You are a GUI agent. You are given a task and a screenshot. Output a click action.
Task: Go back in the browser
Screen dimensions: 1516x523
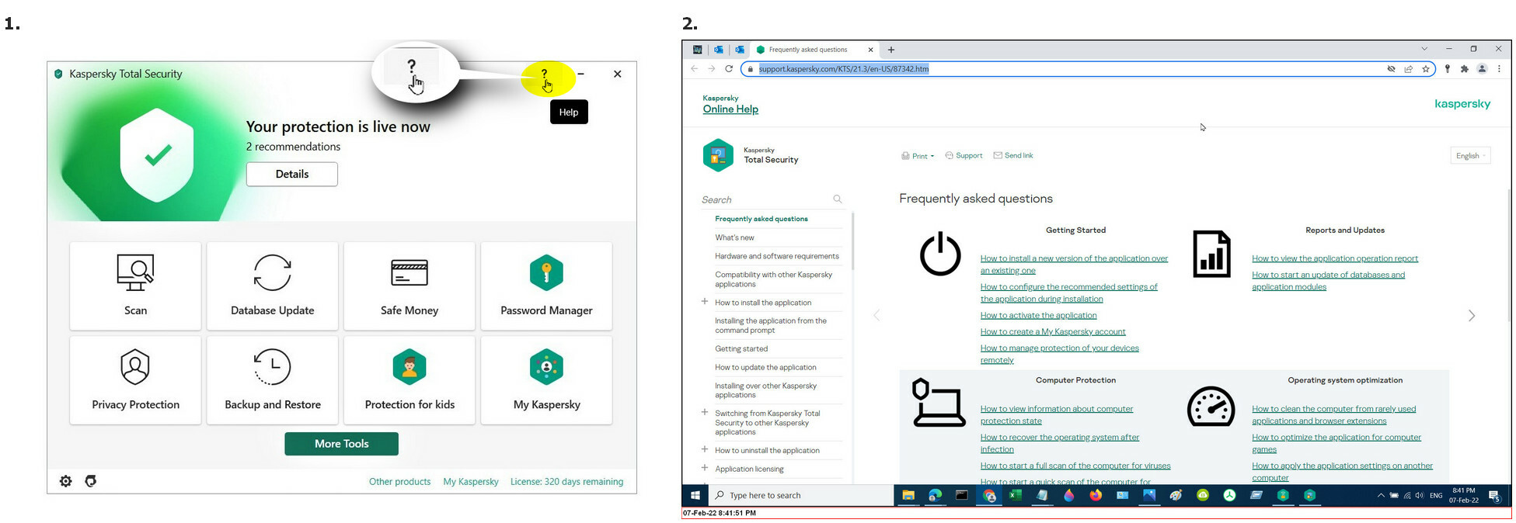point(694,69)
